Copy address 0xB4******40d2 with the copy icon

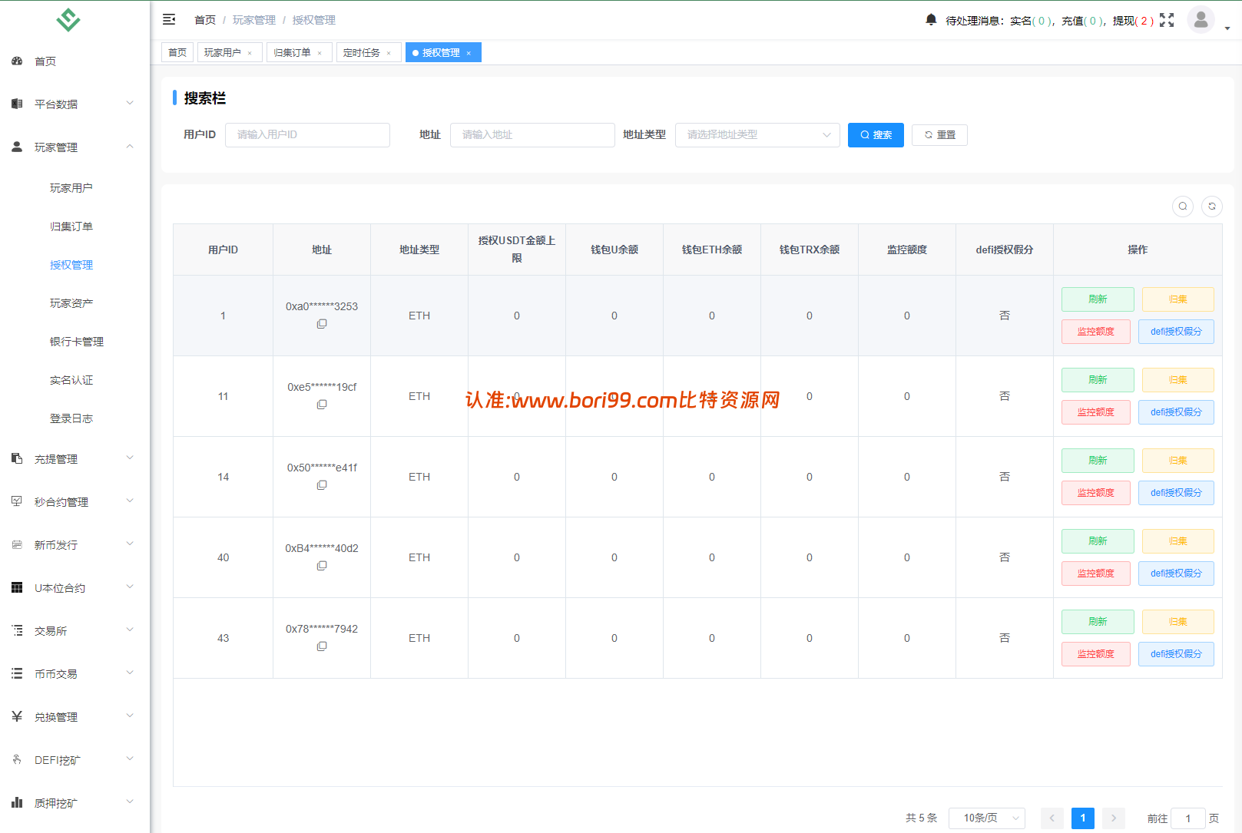coord(322,566)
